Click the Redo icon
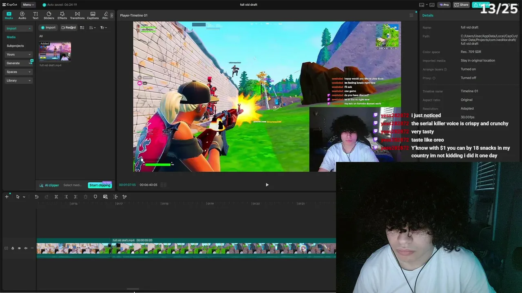This screenshot has height=293, width=522. click(x=46, y=197)
